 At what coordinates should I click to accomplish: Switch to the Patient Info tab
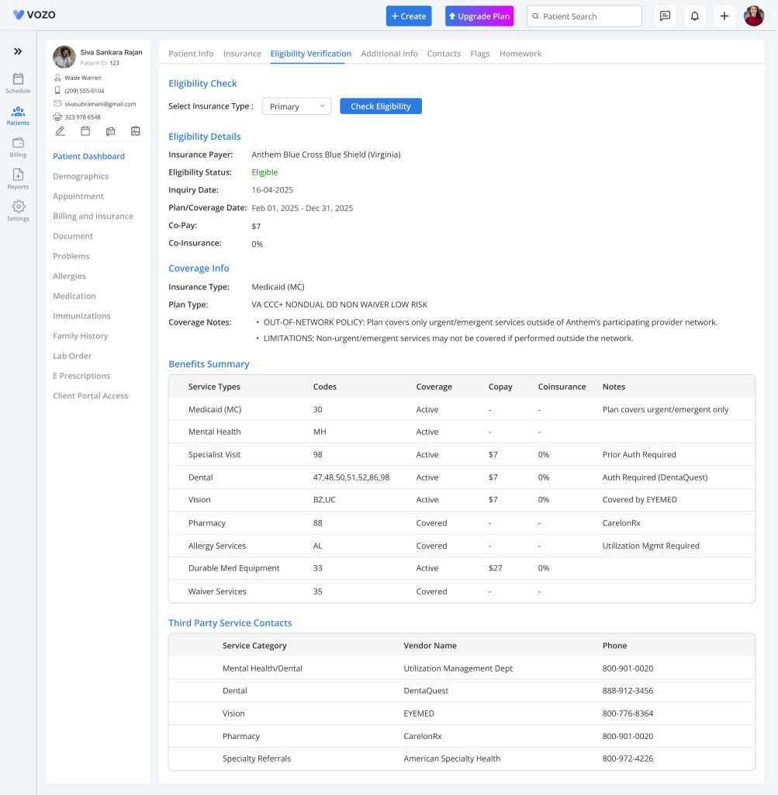(x=191, y=54)
